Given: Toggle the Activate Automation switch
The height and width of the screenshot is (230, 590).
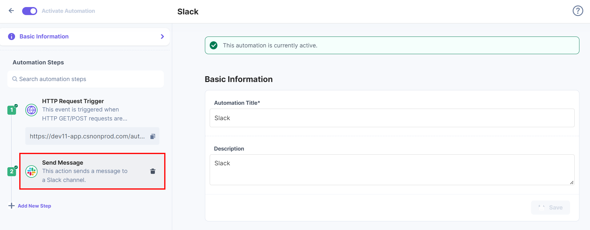Looking at the screenshot, I should pyautogui.click(x=29, y=11).
